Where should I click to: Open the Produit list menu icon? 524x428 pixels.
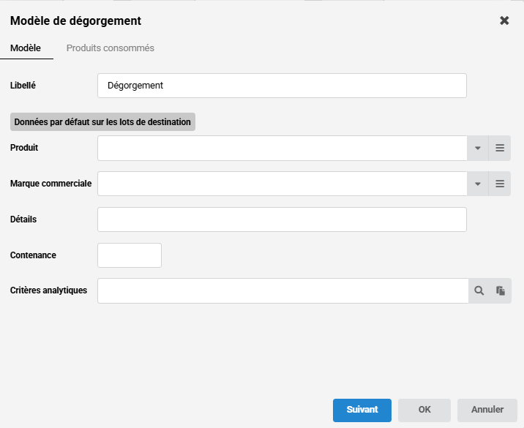point(500,148)
